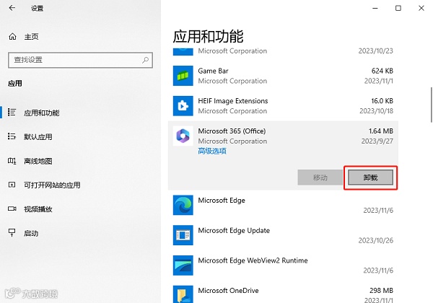
Task: Maximize the Settings window
Action: tap(398, 8)
